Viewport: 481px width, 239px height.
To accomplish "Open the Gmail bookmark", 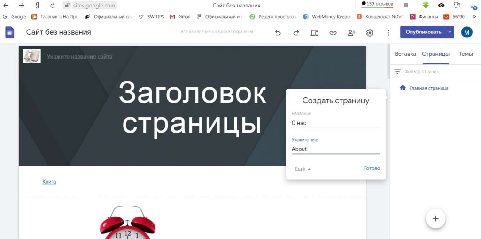I will [x=180, y=17].
